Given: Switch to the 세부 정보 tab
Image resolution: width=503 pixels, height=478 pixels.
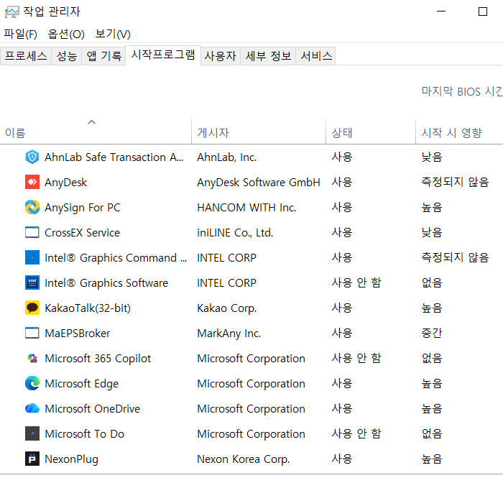Looking at the screenshot, I should (x=268, y=56).
